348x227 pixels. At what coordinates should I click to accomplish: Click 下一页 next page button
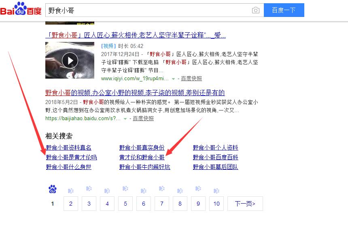[245, 204]
